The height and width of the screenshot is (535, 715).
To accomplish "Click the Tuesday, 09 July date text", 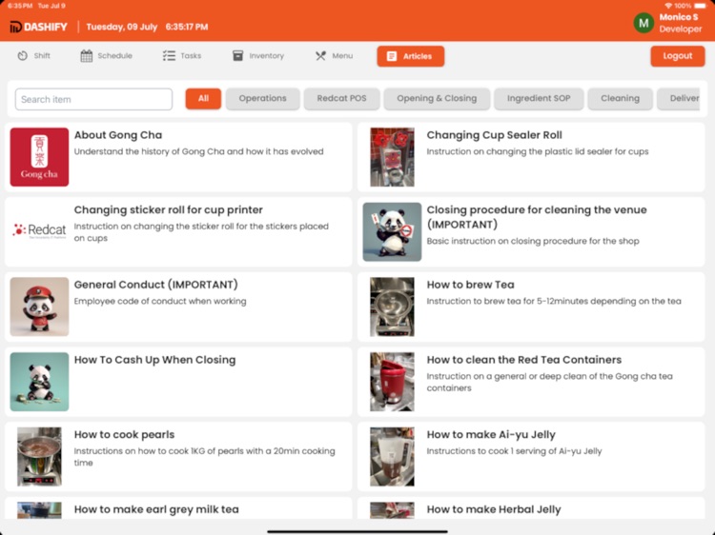I will pyautogui.click(x=122, y=27).
